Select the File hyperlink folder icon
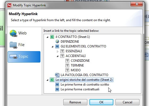The height and width of the screenshot is (106, 149). (13, 45)
